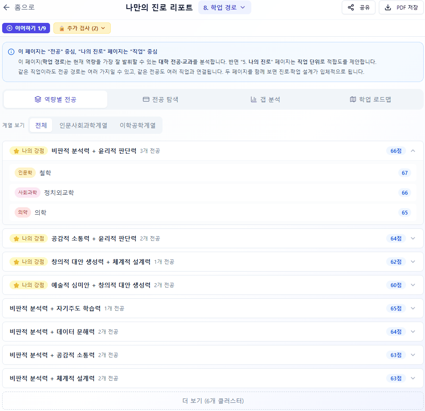Viewport: 425px width, 411px height.
Task: Click the PDF 저장 button
Action: (401, 7)
